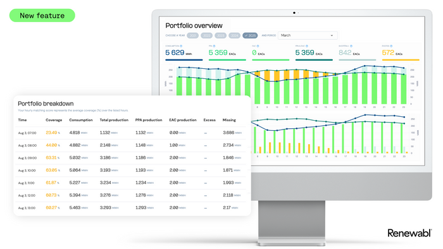Click the 0.00 MWh EAC production cell
Screen dimensions: 443x249
pyautogui.click(x=177, y=133)
